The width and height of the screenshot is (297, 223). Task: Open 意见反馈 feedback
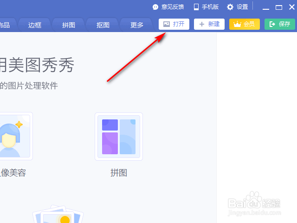click(x=168, y=7)
